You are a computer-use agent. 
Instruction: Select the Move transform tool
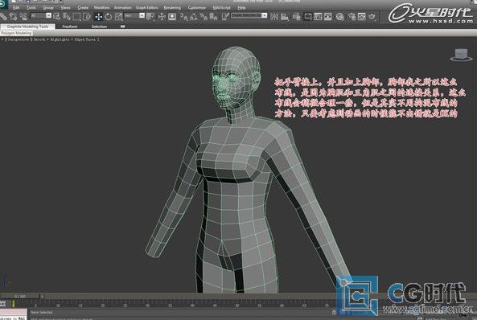point(98,17)
